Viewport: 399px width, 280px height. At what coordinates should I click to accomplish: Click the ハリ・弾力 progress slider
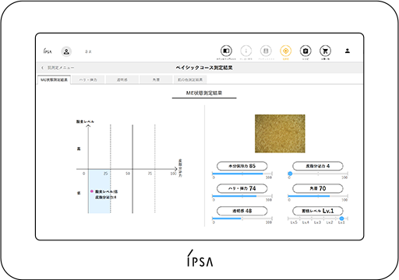point(242,196)
